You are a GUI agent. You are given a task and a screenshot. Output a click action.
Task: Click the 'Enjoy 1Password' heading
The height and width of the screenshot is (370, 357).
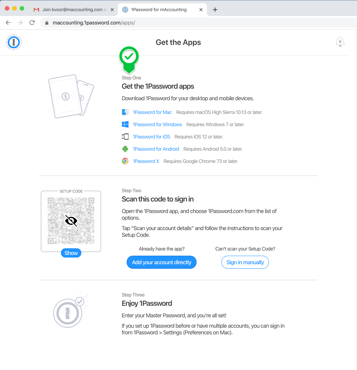coord(147,304)
